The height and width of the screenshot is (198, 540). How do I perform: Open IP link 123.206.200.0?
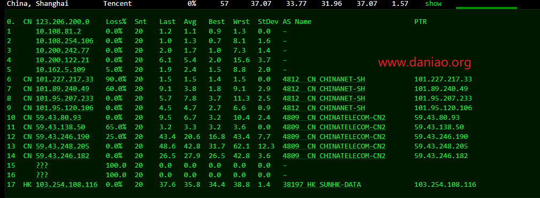click(63, 22)
